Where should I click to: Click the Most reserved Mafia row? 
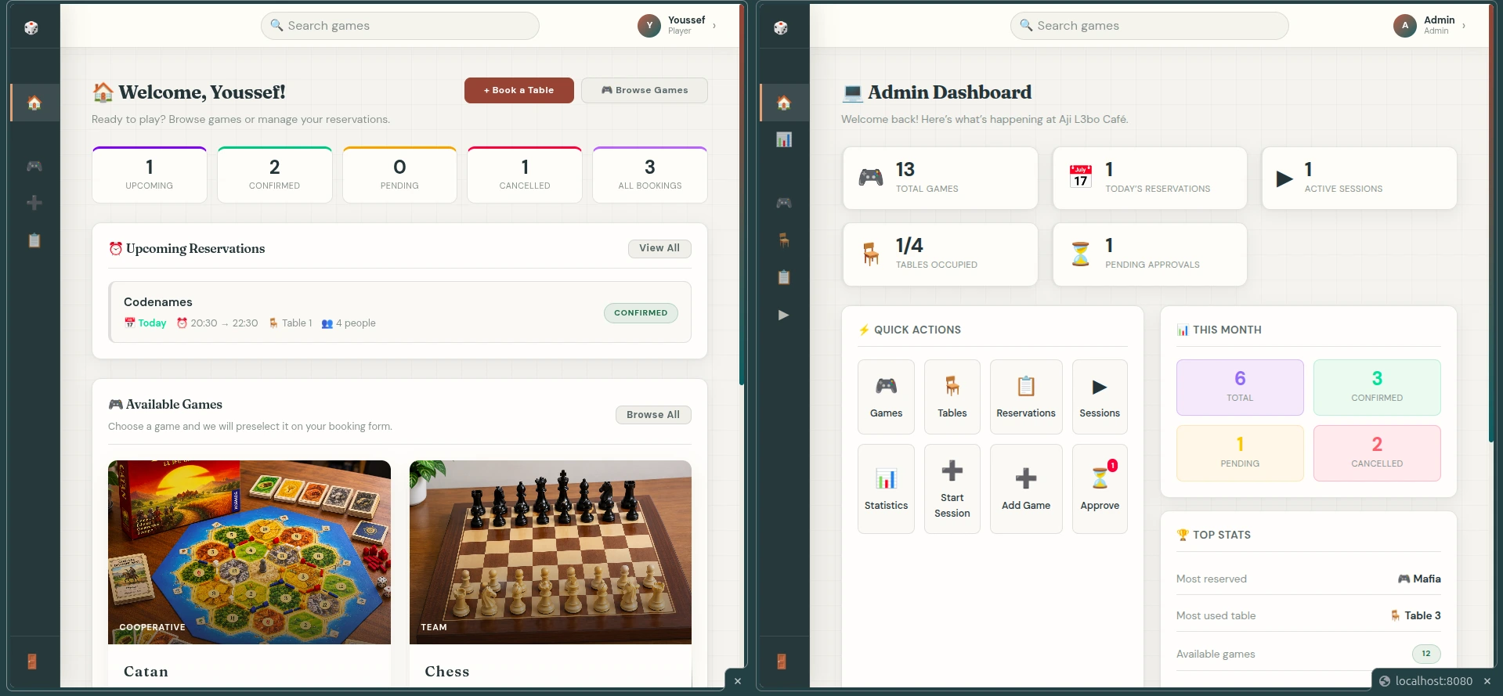(x=1309, y=579)
